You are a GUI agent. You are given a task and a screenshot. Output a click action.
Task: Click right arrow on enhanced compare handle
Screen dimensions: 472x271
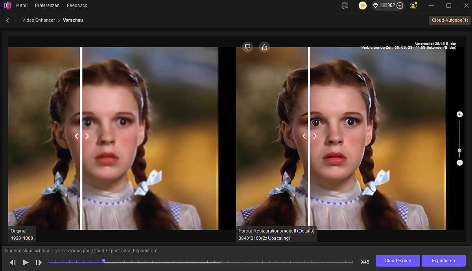pyautogui.click(x=315, y=136)
